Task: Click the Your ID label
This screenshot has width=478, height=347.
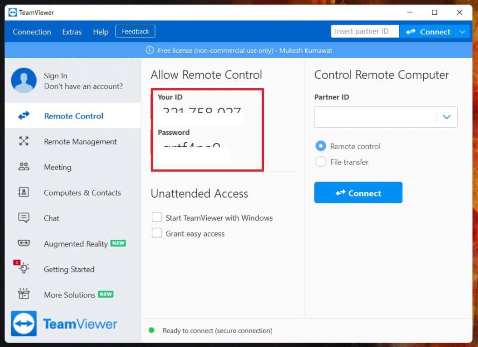Action: (x=170, y=97)
